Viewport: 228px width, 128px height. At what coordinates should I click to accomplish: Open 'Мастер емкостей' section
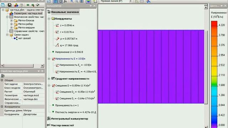pos(62,125)
